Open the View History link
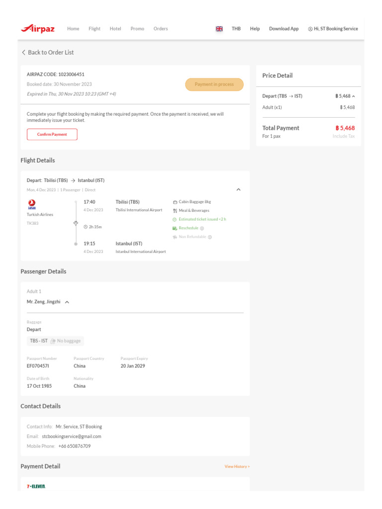 click(237, 466)
